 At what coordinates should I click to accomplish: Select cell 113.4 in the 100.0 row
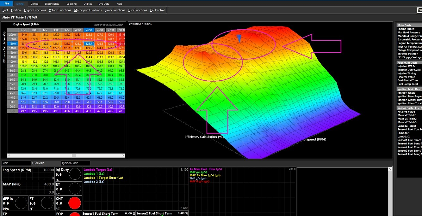[x=23, y=61]
